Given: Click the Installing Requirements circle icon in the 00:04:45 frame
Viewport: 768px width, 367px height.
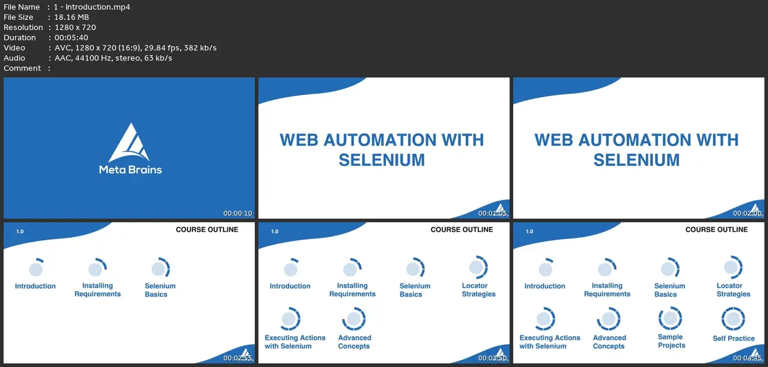Looking at the screenshot, I should [x=606, y=268].
